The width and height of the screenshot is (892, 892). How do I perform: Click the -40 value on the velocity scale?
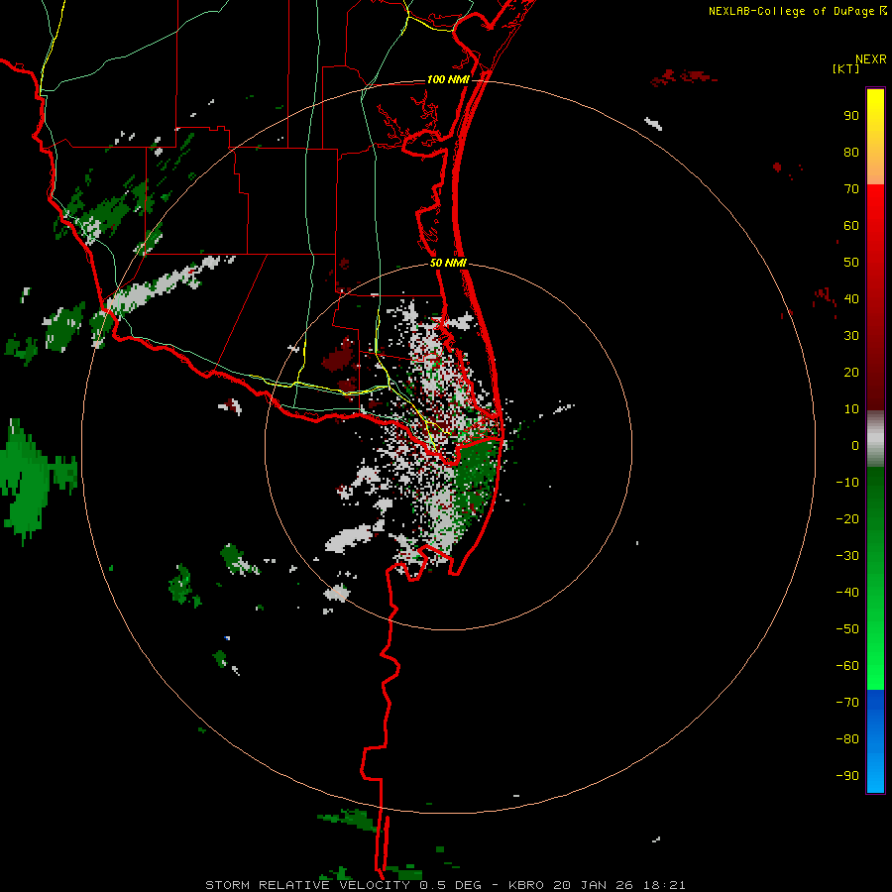[847, 593]
